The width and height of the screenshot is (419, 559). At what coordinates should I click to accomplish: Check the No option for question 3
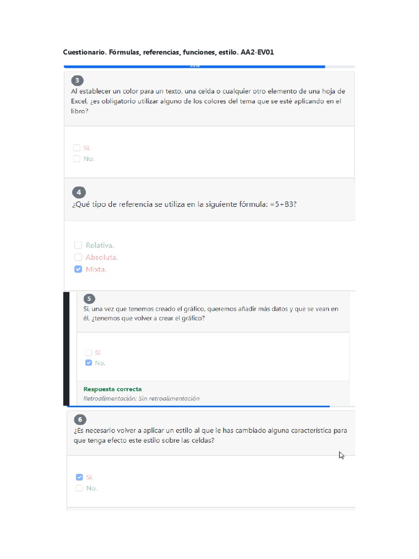[76, 159]
